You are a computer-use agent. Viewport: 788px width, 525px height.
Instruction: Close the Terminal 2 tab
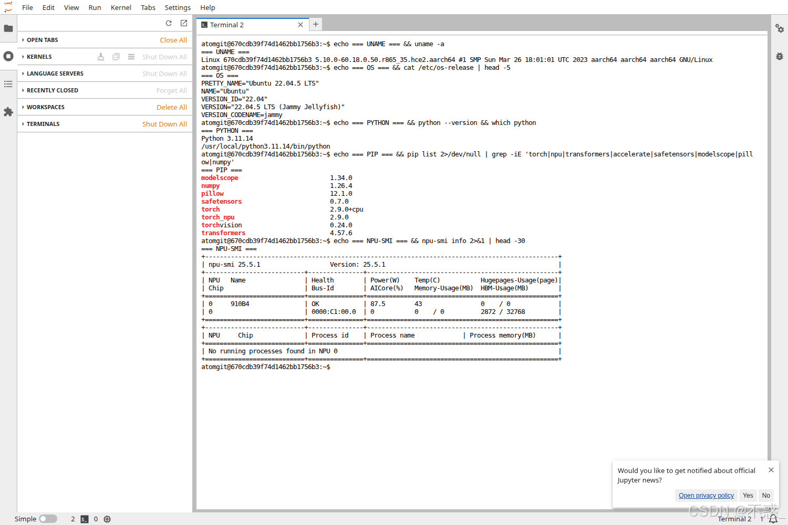pyautogui.click(x=300, y=25)
